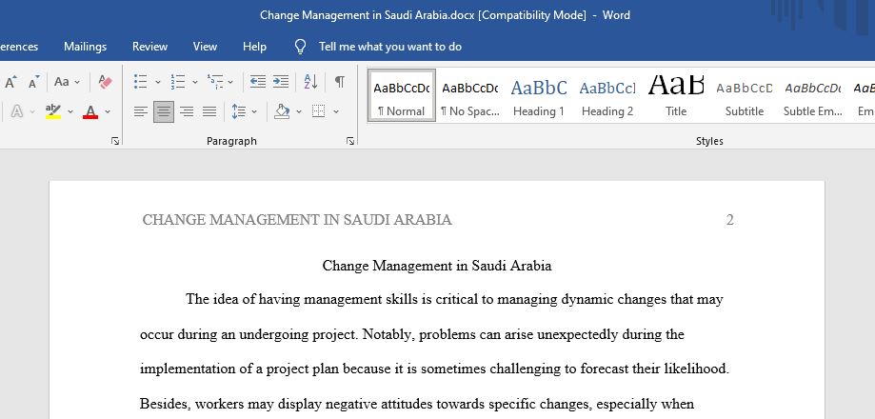Open the References tab
Image resolution: width=875 pixels, height=419 pixels.
coord(19,47)
